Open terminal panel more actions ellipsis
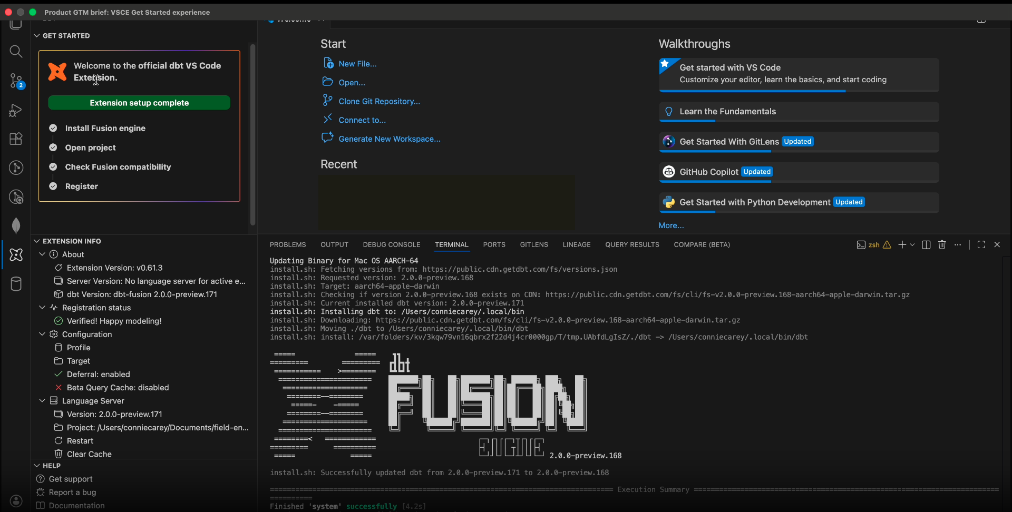The width and height of the screenshot is (1012, 512). coord(958,244)
